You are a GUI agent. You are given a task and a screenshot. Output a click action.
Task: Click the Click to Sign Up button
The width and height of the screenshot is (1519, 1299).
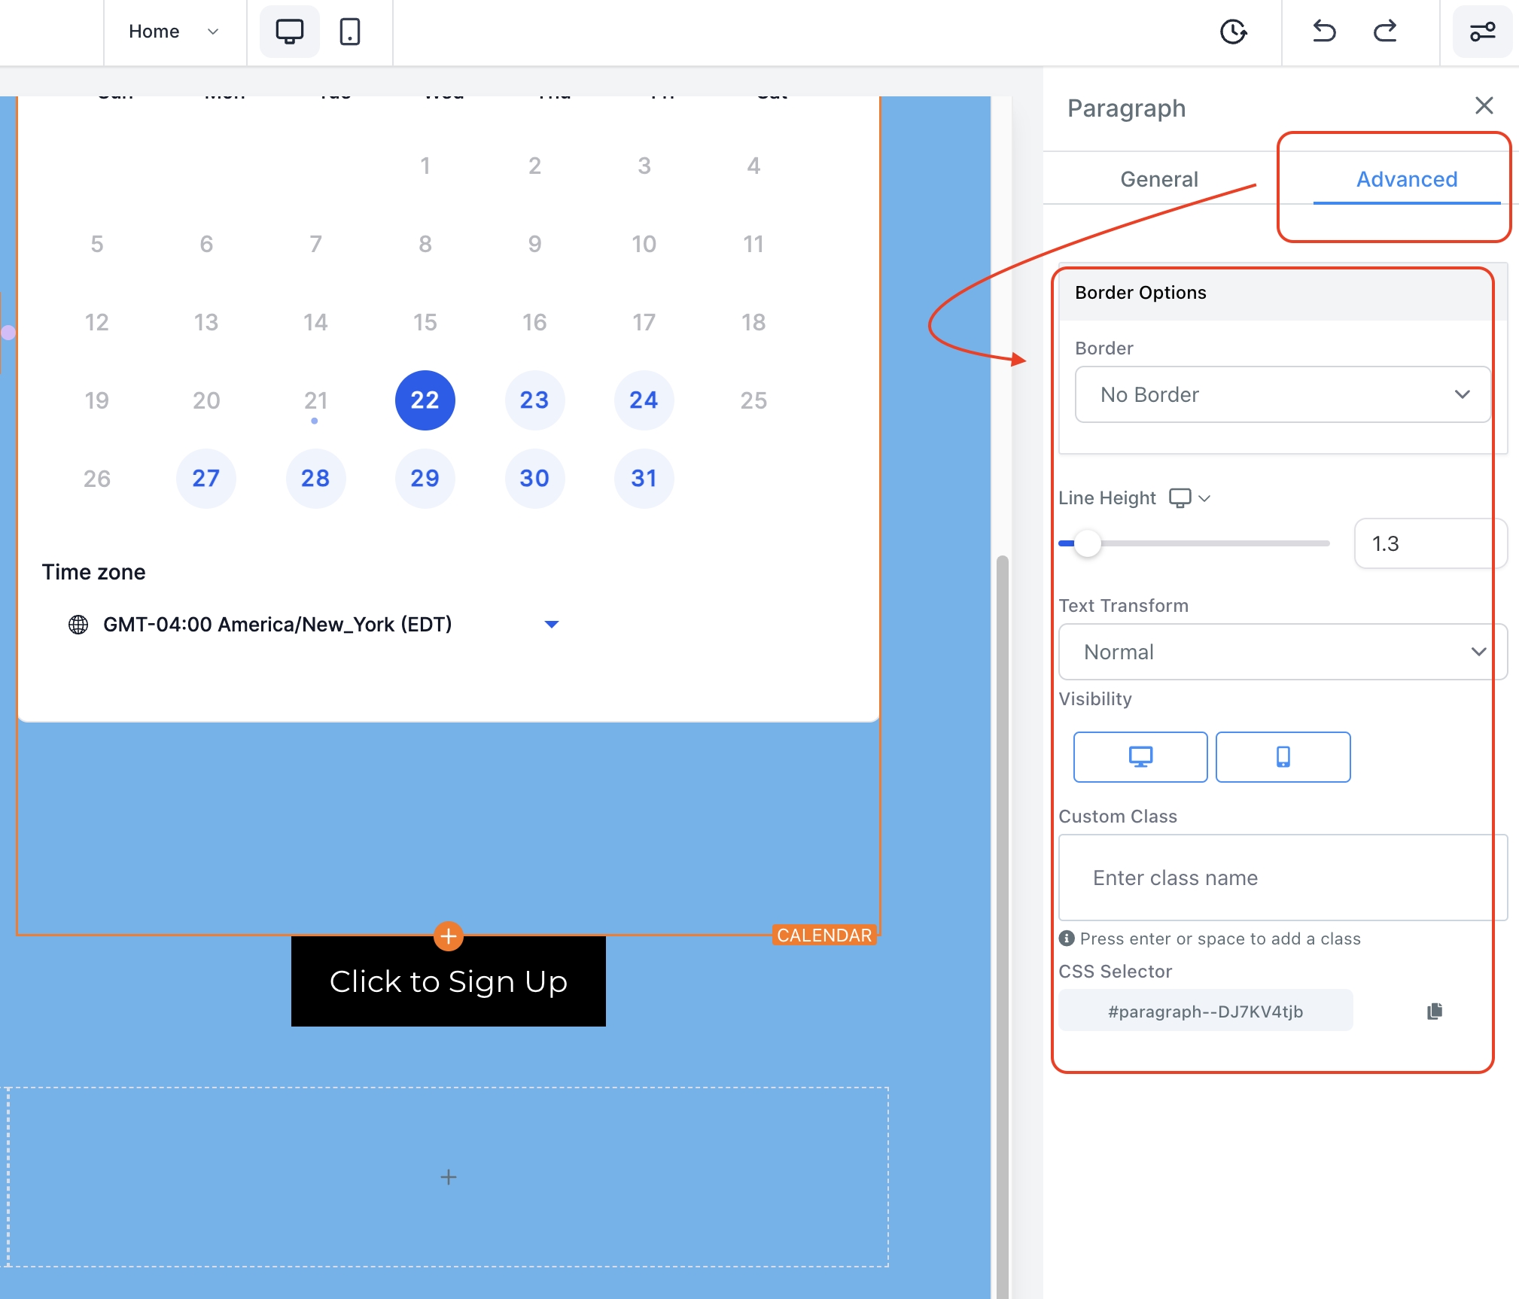[449, 981]
